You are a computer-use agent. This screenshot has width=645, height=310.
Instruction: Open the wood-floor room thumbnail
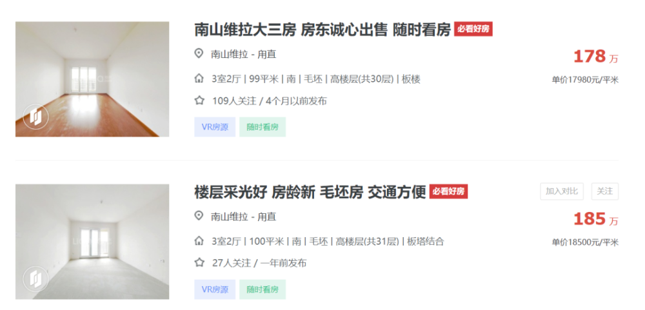point(92,79)
